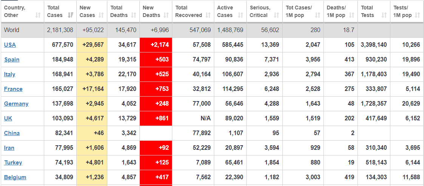Image resolution: width=424 pixels, height=186 pixels.
Task: Click New Cases column sort arrows
Action: pos(101,15)
